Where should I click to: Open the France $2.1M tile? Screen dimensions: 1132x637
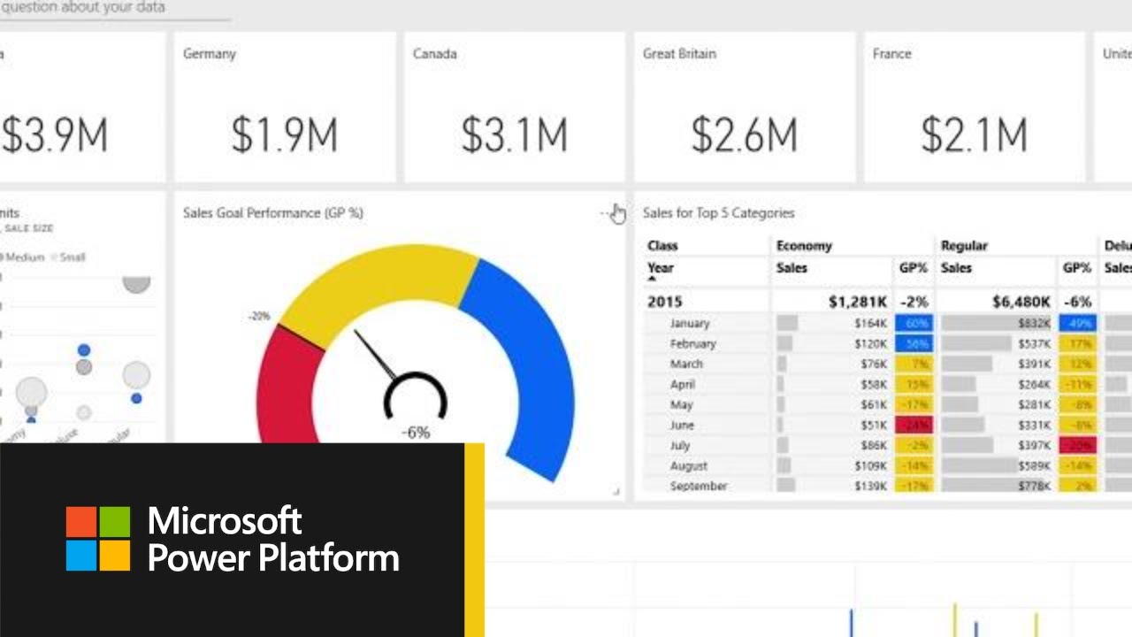[x=975, y=107]
